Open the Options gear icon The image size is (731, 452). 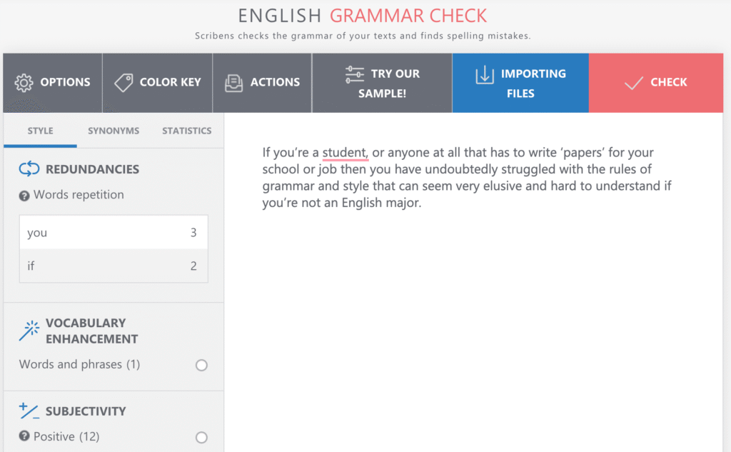(24, 83)
